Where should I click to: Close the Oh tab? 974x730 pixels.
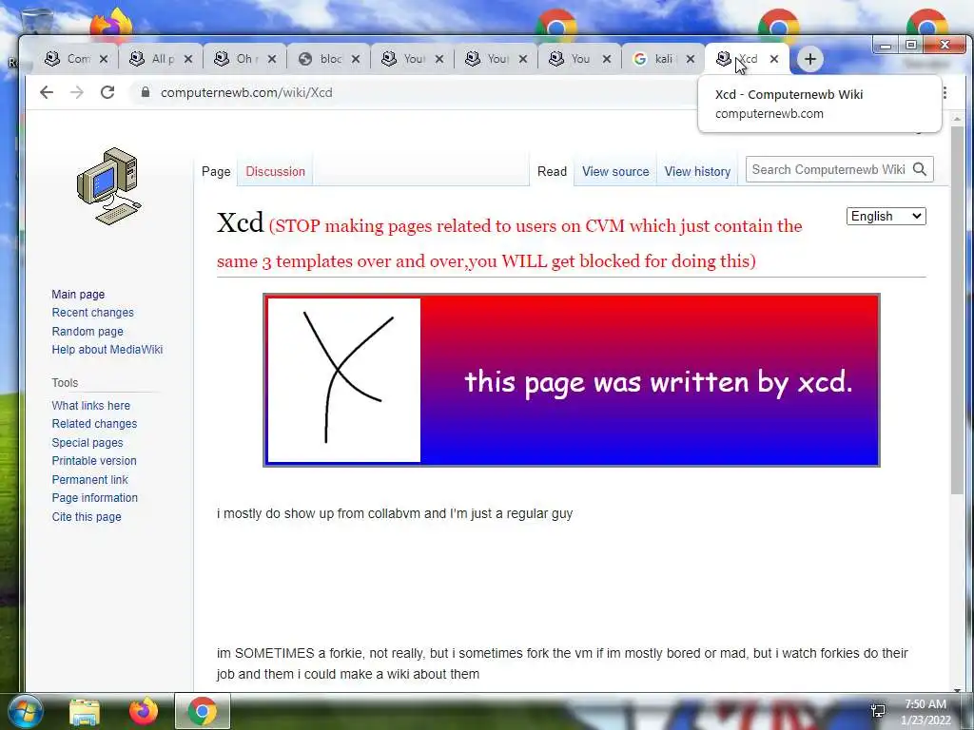click(272, 59)
